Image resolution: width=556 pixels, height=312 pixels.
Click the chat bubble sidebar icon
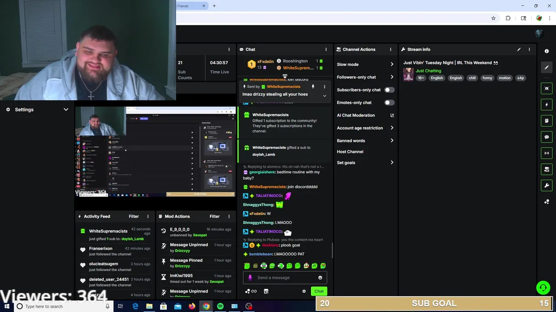(546, 137)
